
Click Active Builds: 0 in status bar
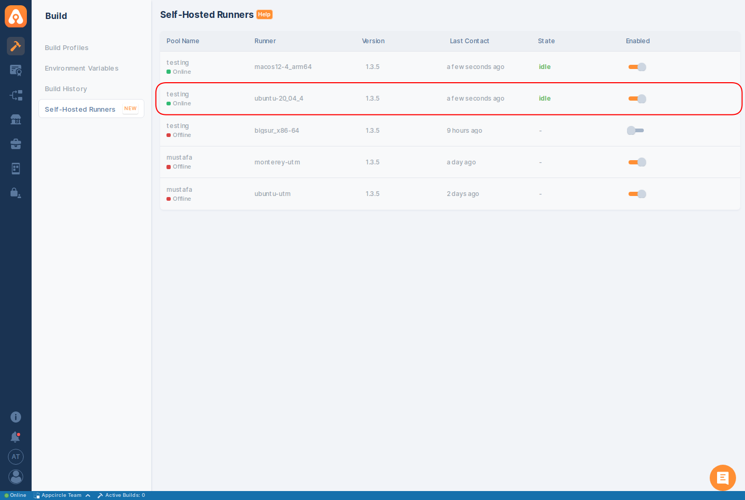pyautogui.click(x=125, y=495)
